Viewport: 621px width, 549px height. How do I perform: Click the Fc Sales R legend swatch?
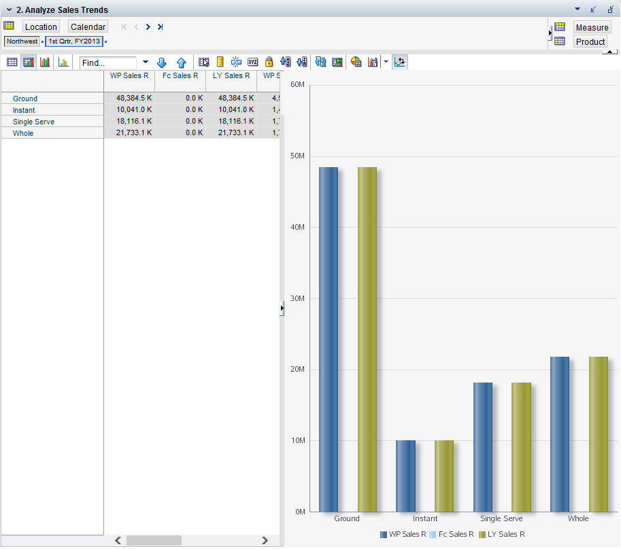click(433, 535)
